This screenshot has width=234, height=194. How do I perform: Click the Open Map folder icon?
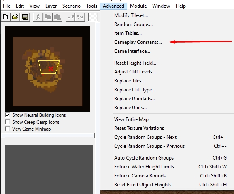click(15, 17)
